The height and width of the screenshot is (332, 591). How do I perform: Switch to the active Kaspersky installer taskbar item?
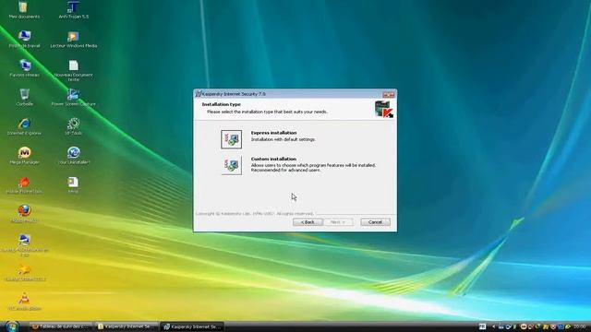click(192, 326)
